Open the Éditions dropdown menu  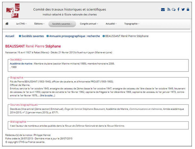[x=39, y=24]
